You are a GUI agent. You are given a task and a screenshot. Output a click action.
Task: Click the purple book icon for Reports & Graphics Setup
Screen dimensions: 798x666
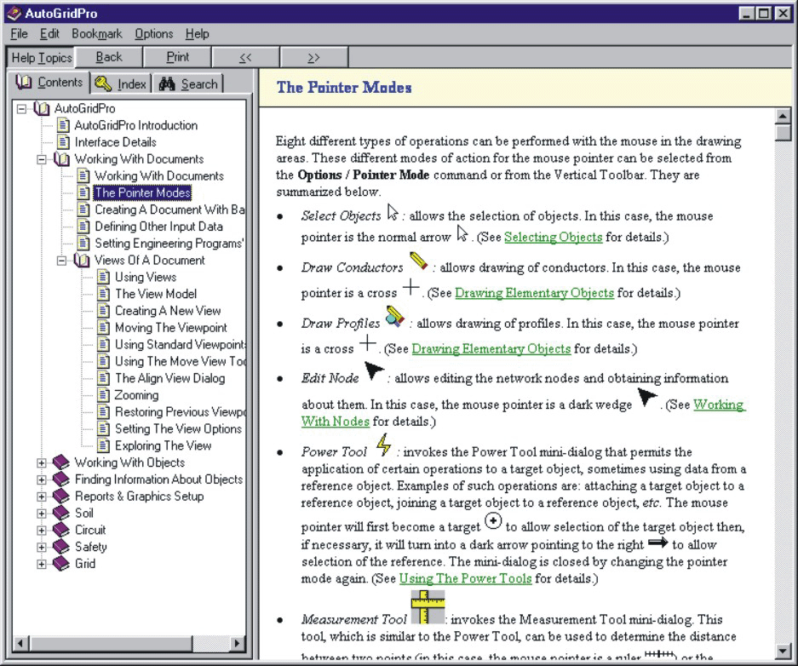61,496
